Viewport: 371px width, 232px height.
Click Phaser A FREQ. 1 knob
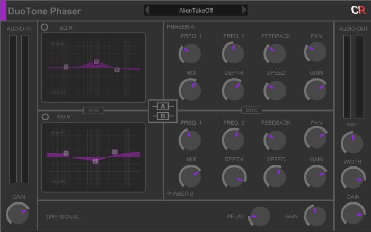point(190,53)
